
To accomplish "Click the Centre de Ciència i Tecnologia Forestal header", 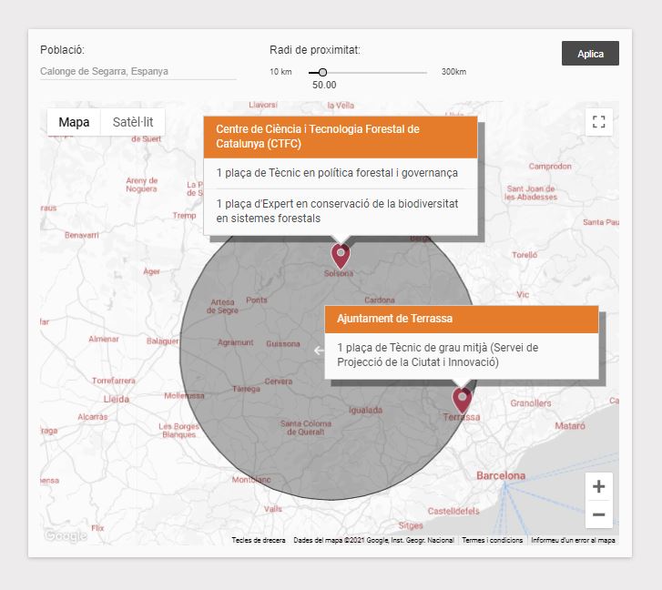I will click(341, 137).
